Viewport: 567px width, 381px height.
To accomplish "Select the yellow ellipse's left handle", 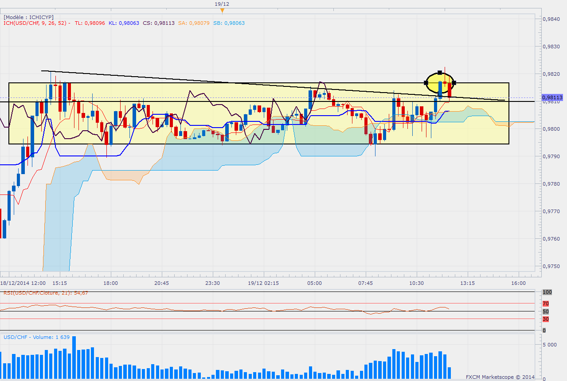I will pyautogui.click(x=426, y=83).
